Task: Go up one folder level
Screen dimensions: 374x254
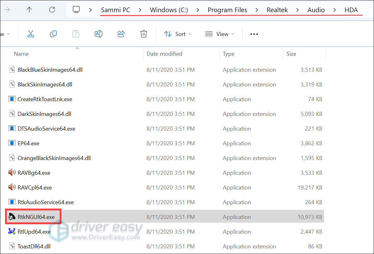Action: tap(29, 10)
